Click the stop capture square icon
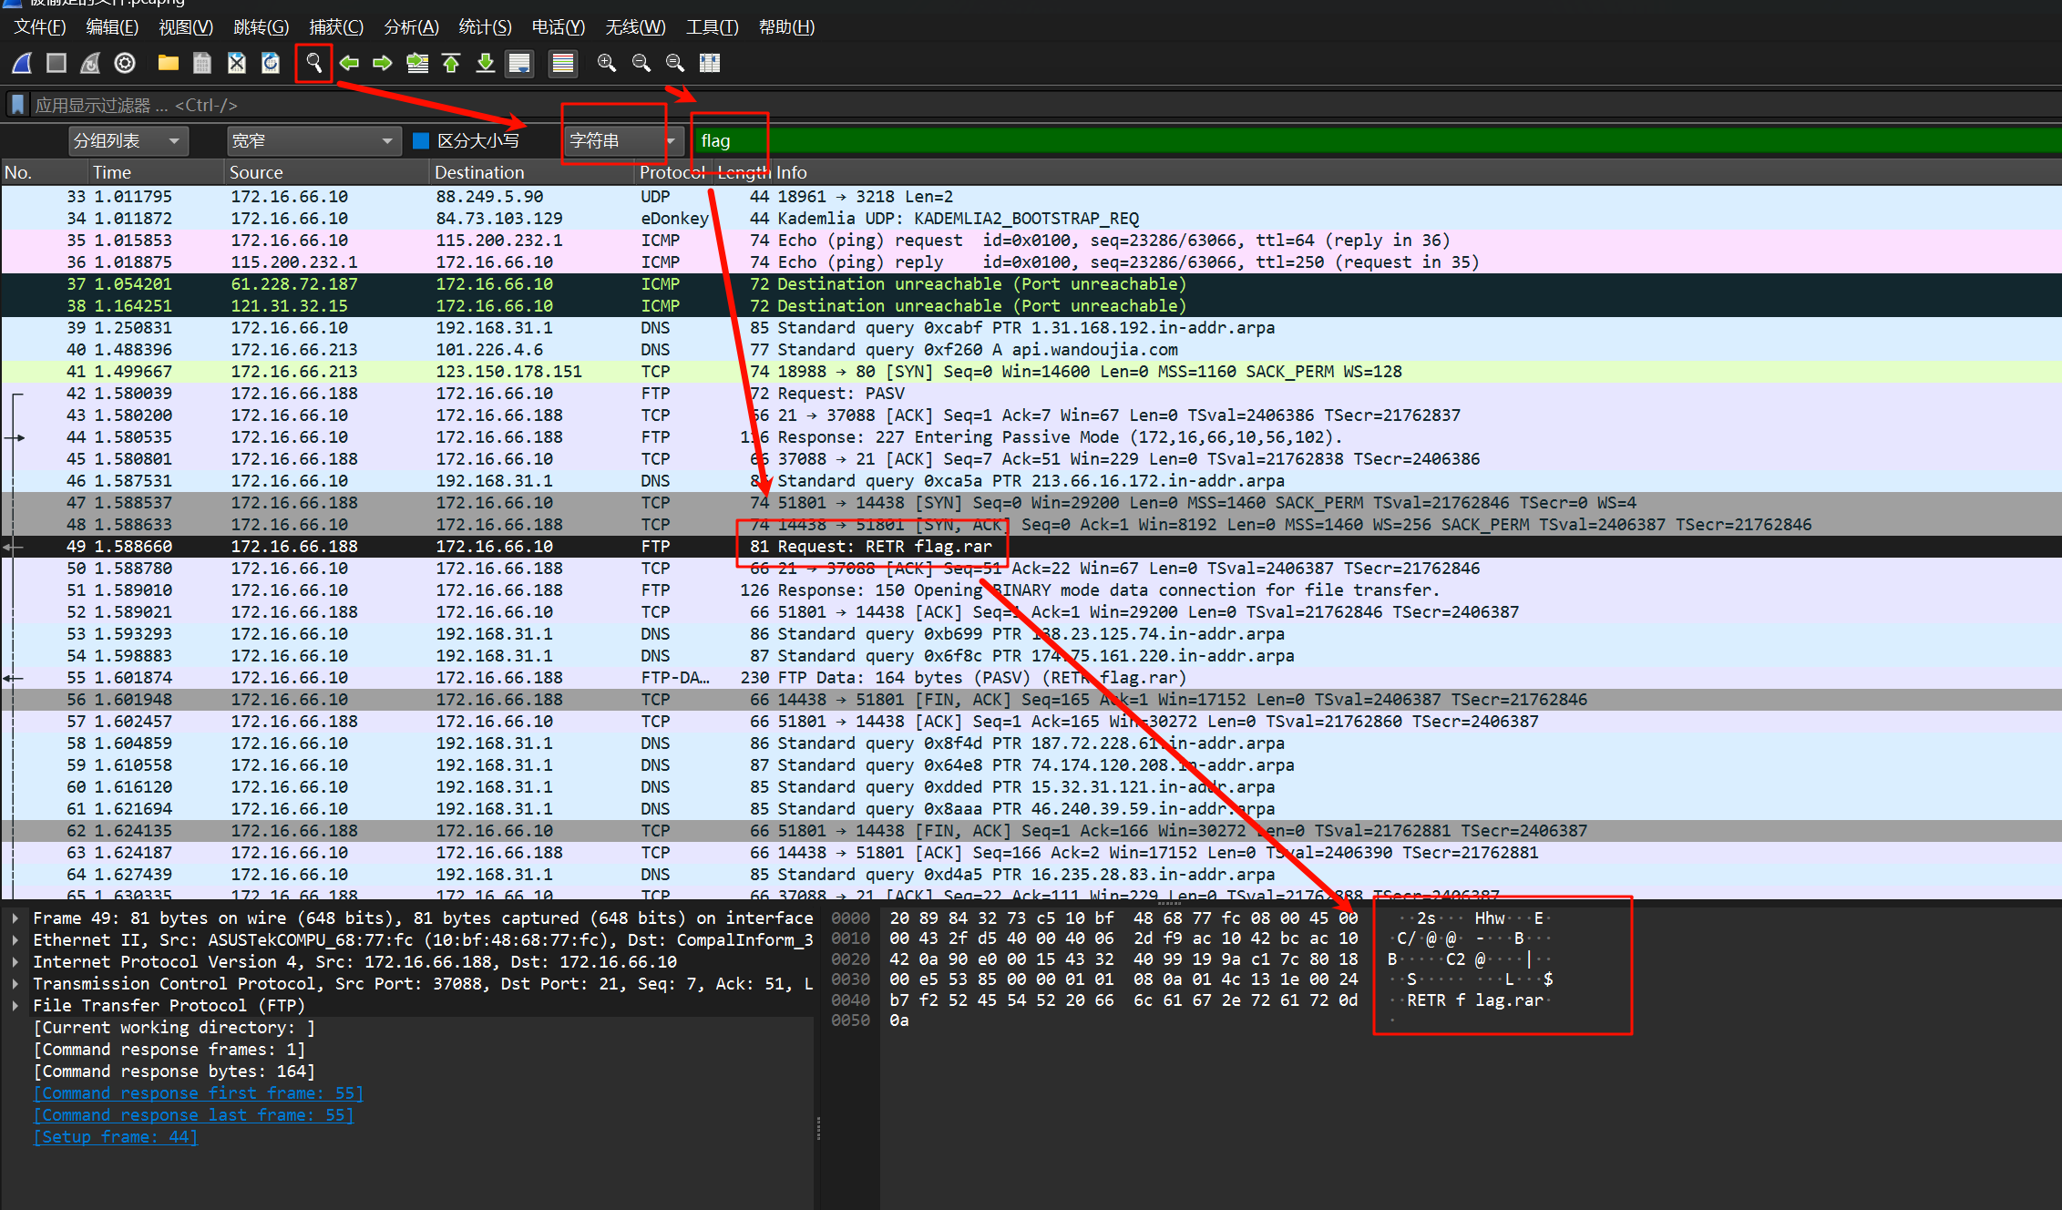This screenshot has width=2062, height=1210. click(56, 63)
